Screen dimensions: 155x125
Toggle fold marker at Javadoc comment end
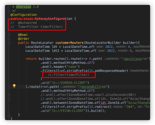[9, 11]
